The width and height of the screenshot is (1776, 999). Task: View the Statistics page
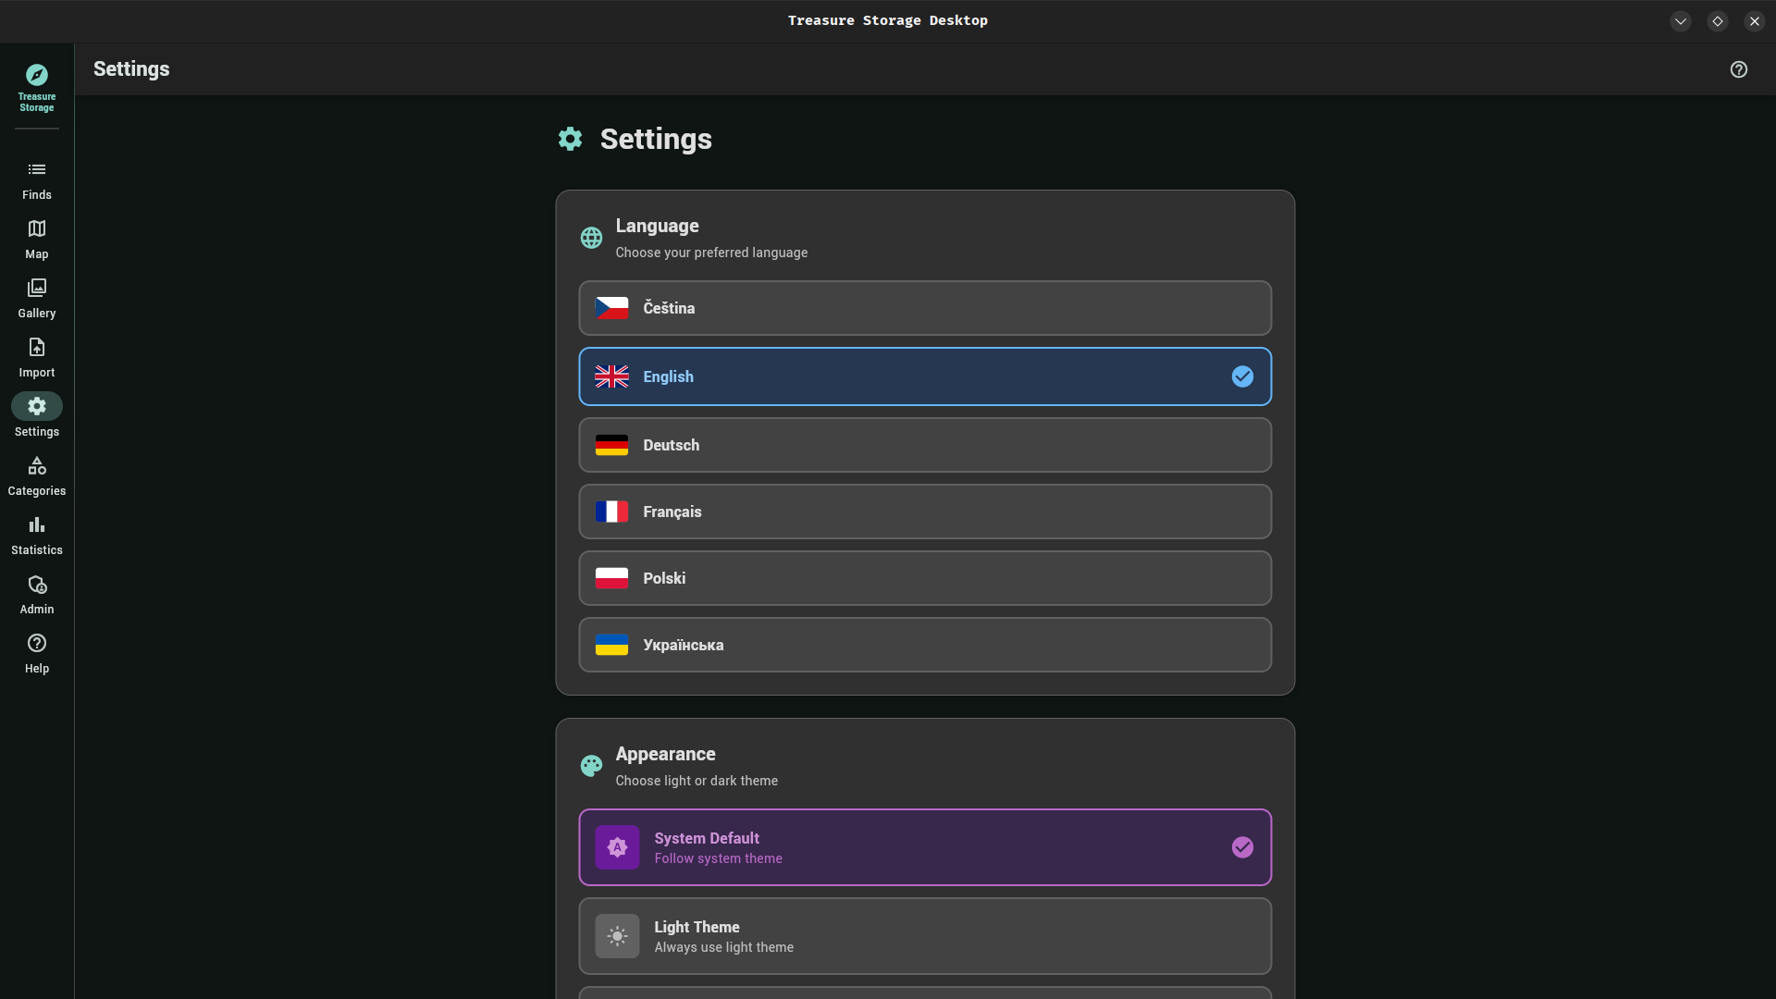[x=36, y=534]
